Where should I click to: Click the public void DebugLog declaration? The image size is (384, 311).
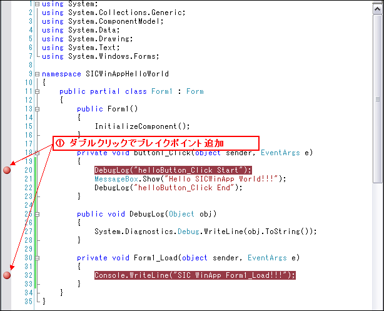147,214
